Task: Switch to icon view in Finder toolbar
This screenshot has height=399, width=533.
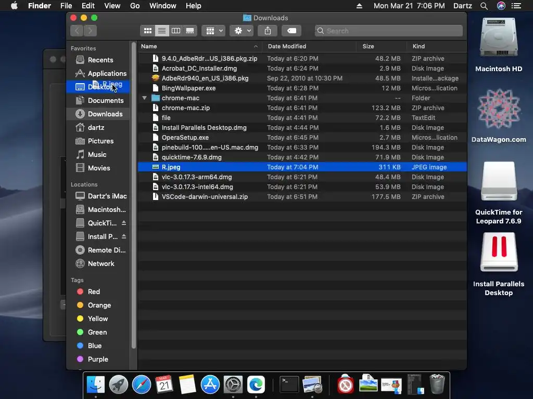Action: coord(147,31)
